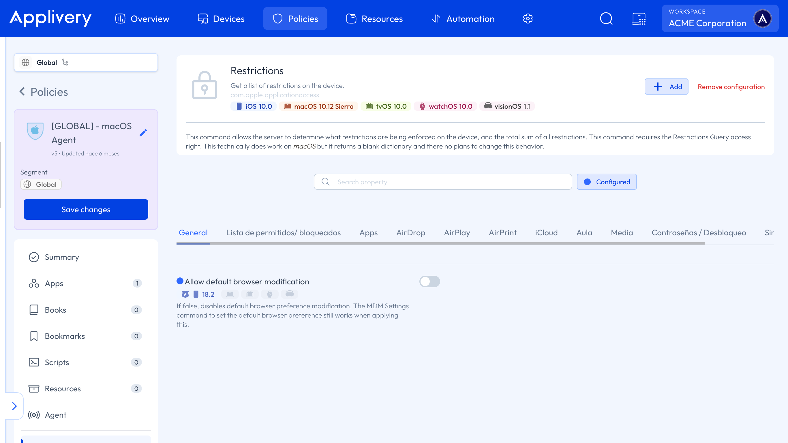The height and width of the screenshot is (443, 788).
Task: Open the Lista de permitidos/ bloqueados tab
Action: (283, 232)
